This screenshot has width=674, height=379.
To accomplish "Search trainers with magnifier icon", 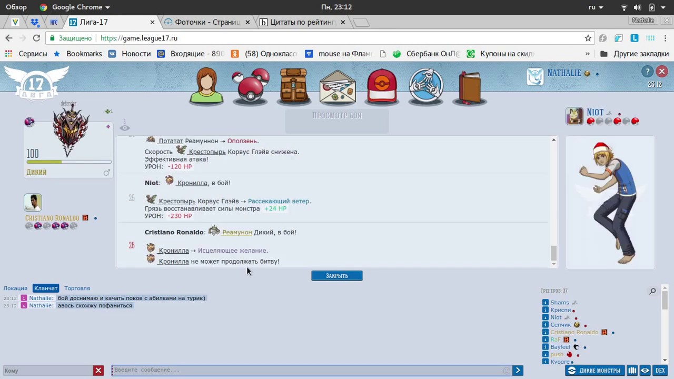I will [652, 291].
